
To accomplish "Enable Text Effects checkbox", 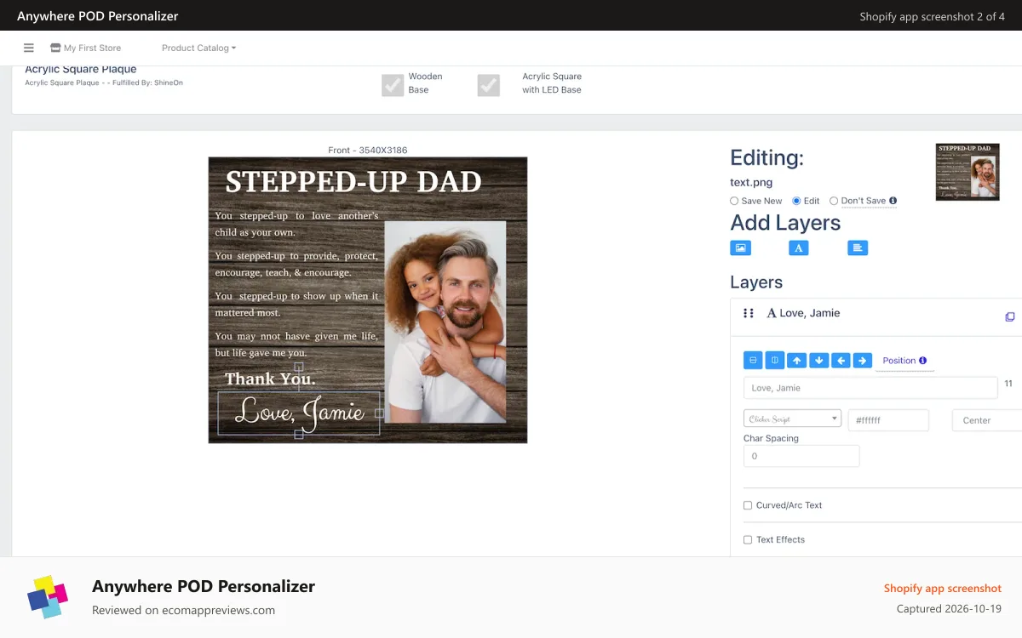I will pyautogui.click(x=748, y=539).
